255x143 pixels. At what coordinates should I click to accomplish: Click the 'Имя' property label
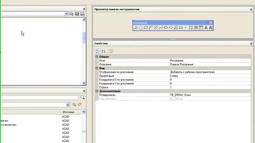[102, 60]
